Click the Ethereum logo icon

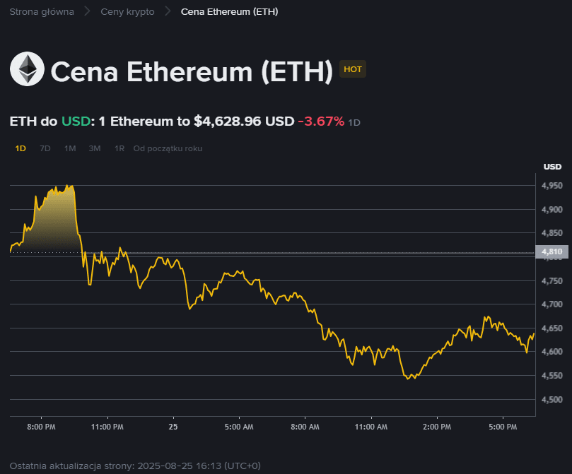[27, 69]
